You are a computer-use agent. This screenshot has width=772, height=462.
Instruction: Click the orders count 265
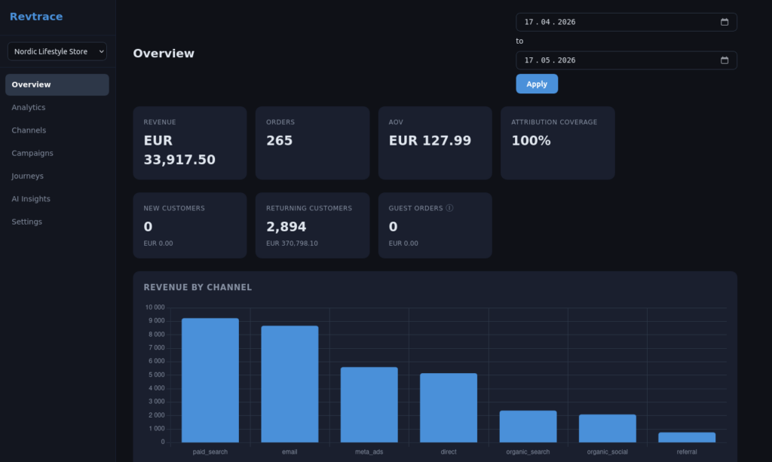[280, 141]
